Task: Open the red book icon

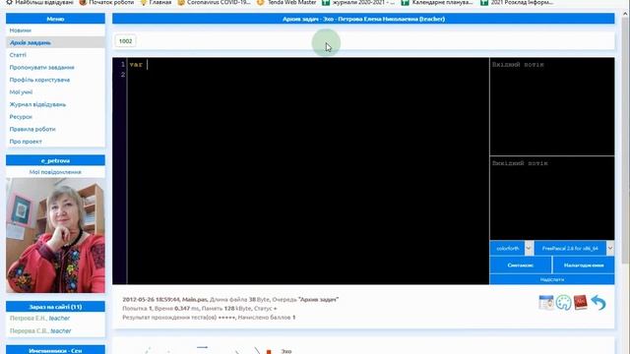Action: click(x=580, y=302)
